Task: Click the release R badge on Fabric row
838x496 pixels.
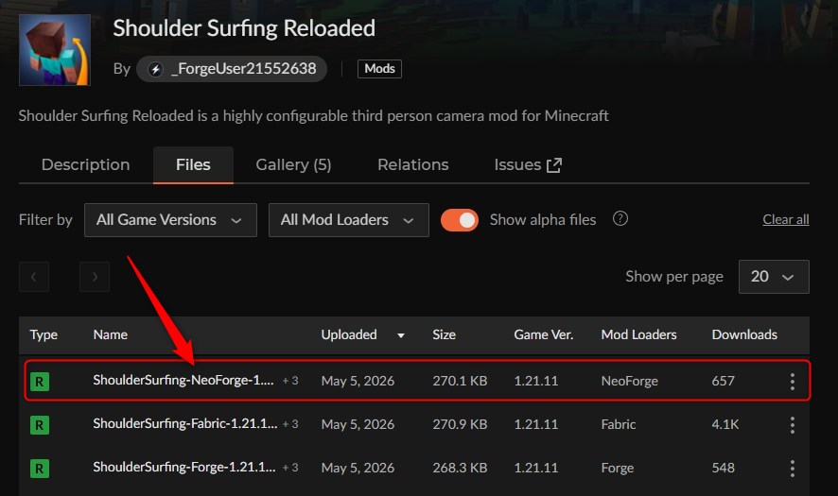Action: click(40, 425)
